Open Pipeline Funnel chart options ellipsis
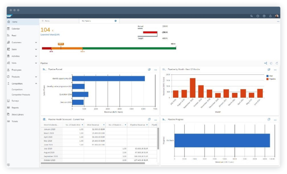 [x=156, y=70]
